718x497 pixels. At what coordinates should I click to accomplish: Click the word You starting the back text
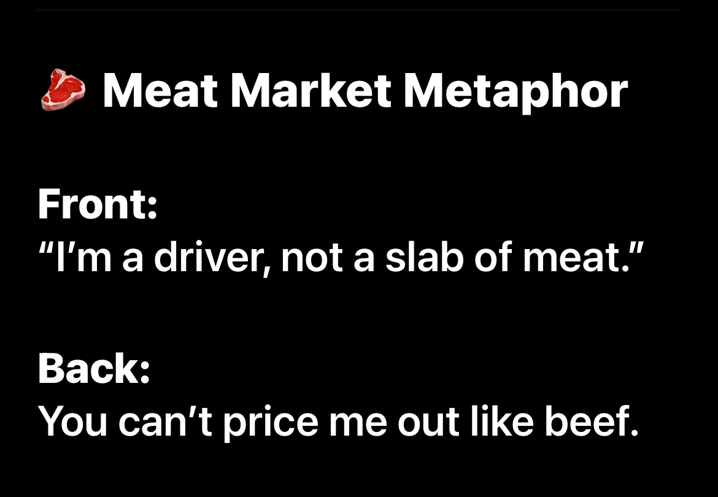point(73,422)
